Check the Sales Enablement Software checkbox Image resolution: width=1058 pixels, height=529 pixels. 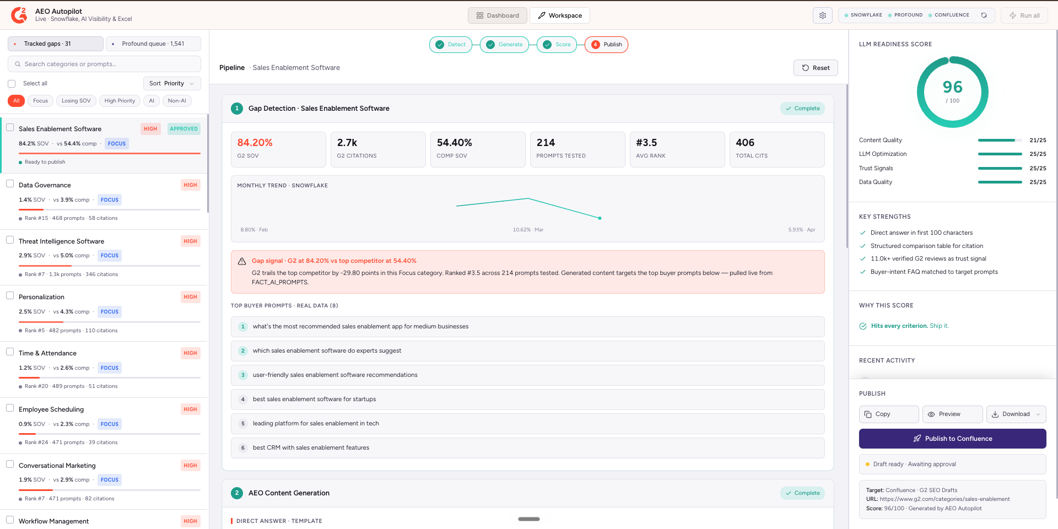pos(10,127)
